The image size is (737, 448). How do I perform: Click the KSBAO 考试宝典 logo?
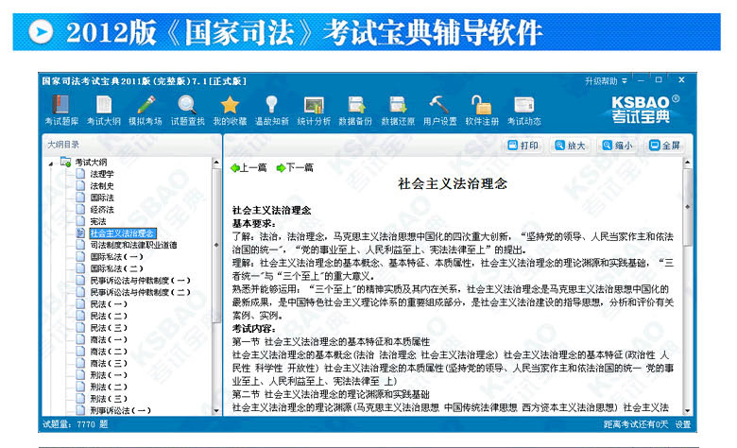[644, 109]
